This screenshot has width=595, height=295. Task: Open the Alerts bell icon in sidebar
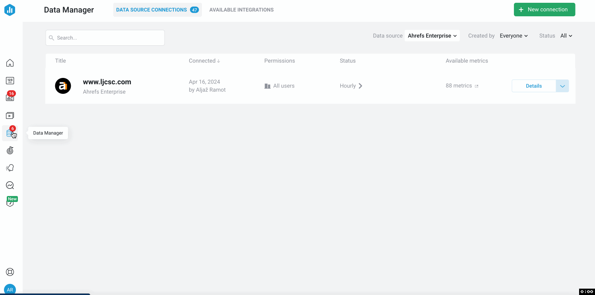pyautogui.click(x=10, y=168)
